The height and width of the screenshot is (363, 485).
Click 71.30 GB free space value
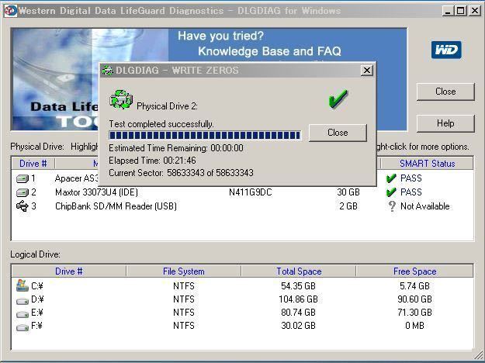pyautogui.click(x=414, y=313)
